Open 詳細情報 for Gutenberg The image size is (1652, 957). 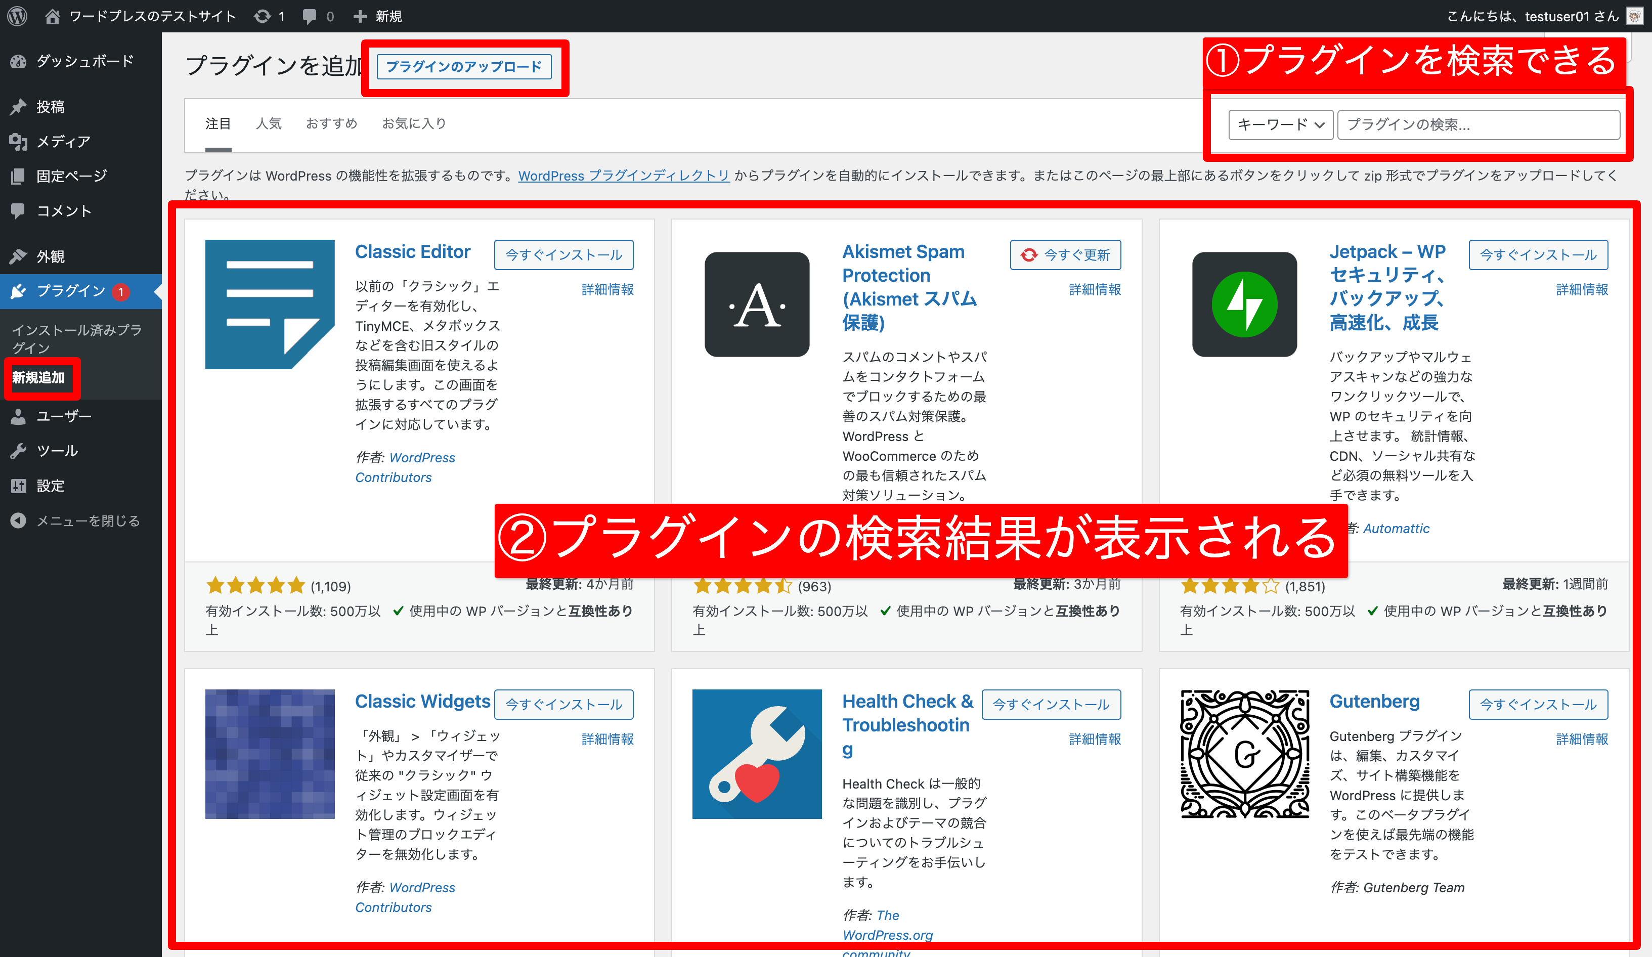(x=1582, y=738)
